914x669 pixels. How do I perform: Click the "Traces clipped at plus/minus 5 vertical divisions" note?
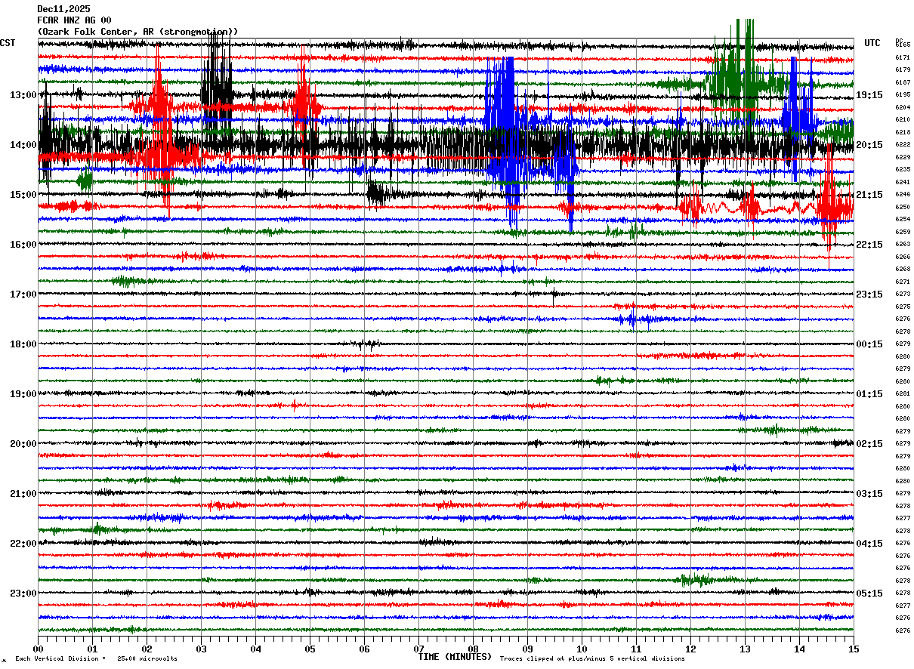pos(592,659)
